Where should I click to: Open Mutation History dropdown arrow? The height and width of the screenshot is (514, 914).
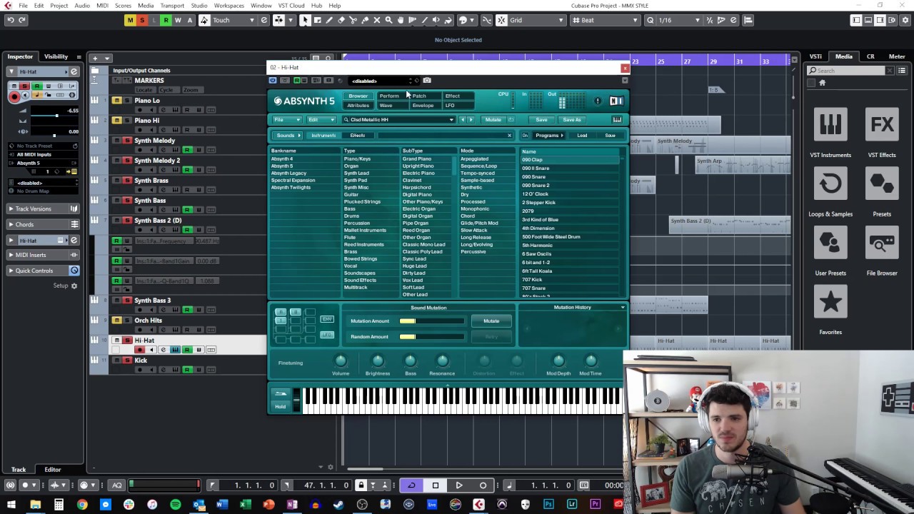pos(623,307)
